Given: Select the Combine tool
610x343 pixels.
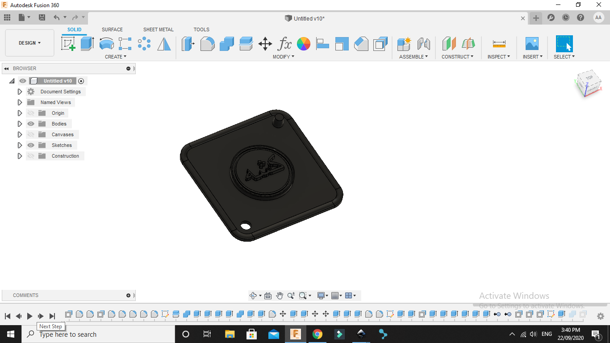Looking at the screenshot, I should click(227, 44).
